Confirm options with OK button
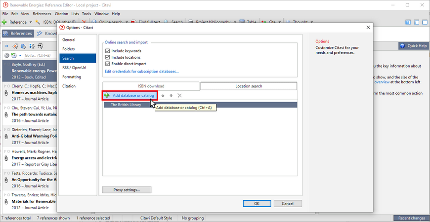Screen dimensions: 430x222 [x=257, y=203]
